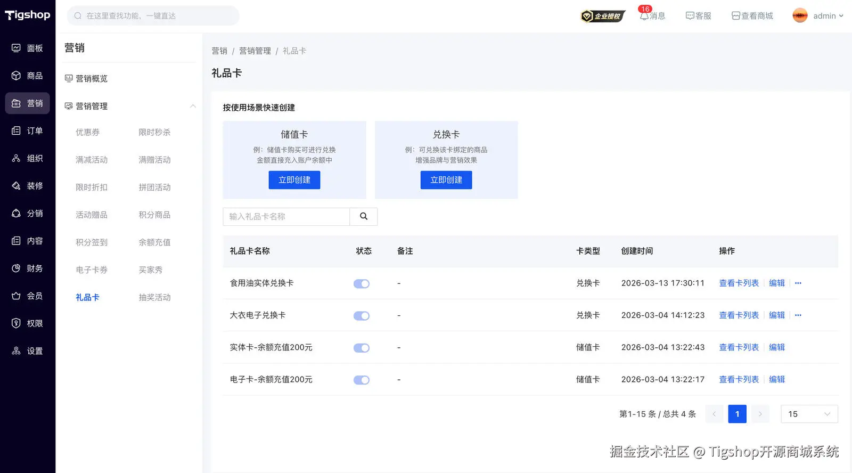The width and height of the screenshot is (852, 473).
Task: Open 优惠券 submenu item
Action: 87,132
